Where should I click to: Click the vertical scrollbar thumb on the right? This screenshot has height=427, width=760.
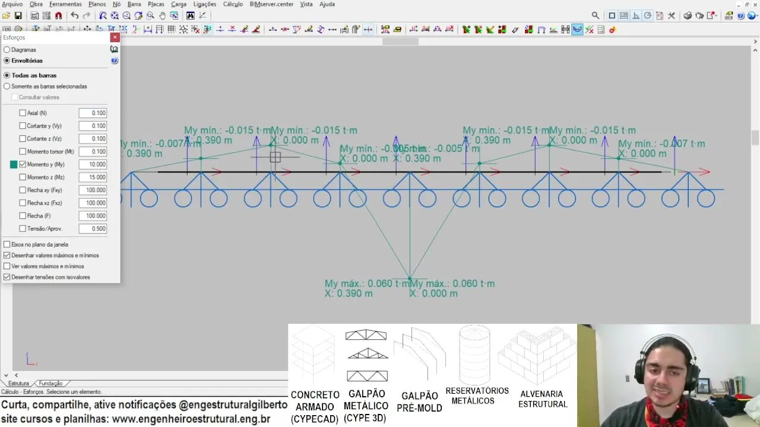click(755, 138)
